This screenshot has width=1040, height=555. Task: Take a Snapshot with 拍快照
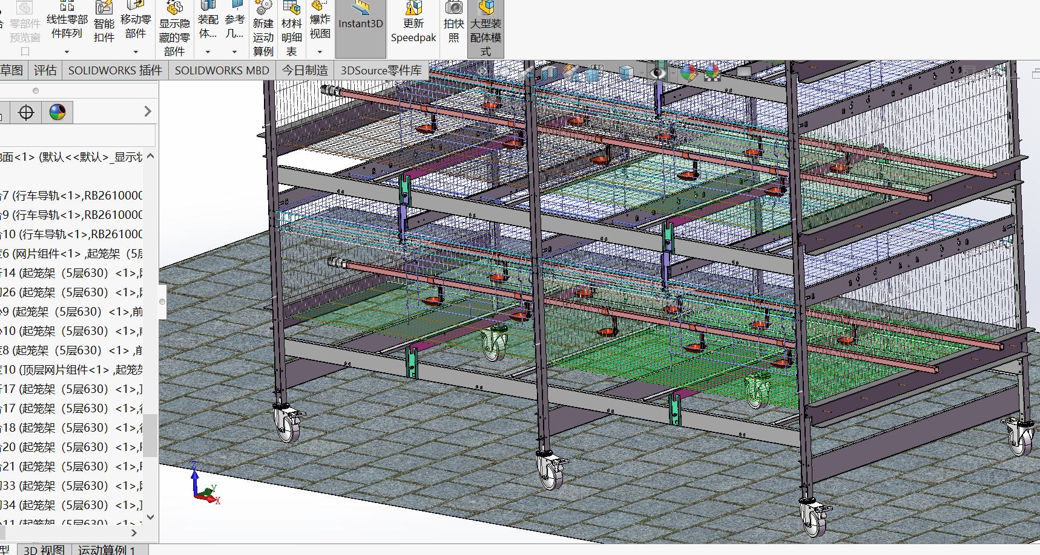pos(453,23)
